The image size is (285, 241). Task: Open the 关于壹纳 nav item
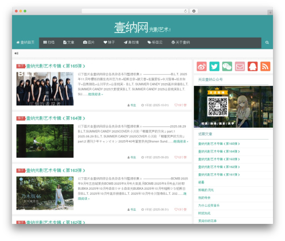pyautogui.click(x=181, y=42)
